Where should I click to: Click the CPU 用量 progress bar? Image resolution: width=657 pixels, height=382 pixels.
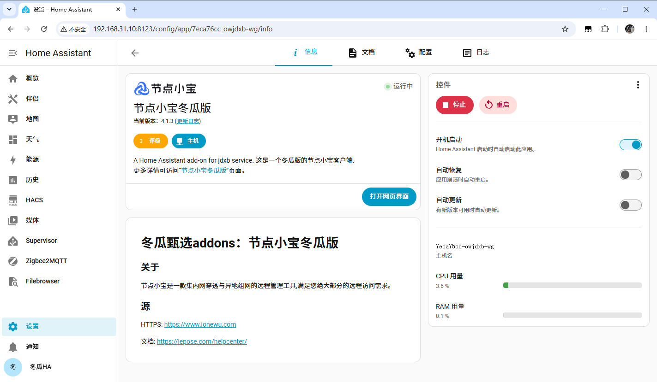click(573, 285)
